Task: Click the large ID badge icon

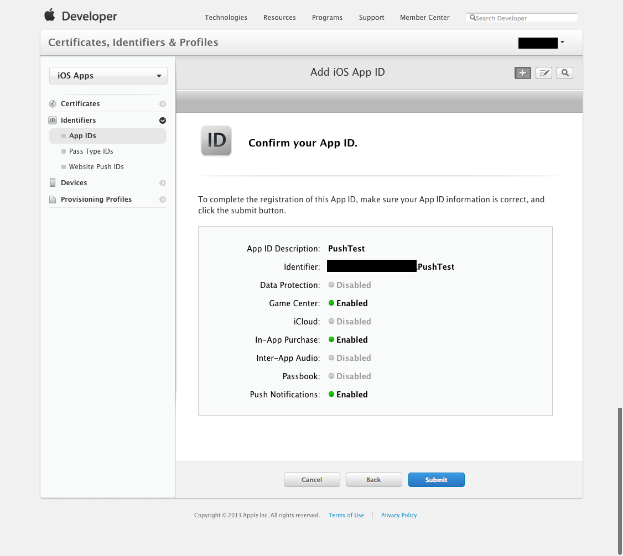Action: click(x=216, y=141)
